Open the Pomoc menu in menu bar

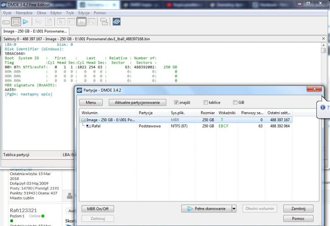point(100,13)
